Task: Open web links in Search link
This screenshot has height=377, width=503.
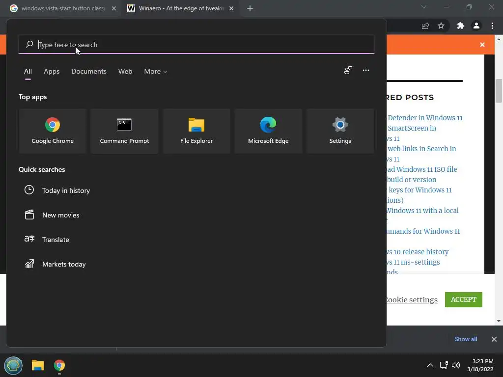Action: [422, 149]
